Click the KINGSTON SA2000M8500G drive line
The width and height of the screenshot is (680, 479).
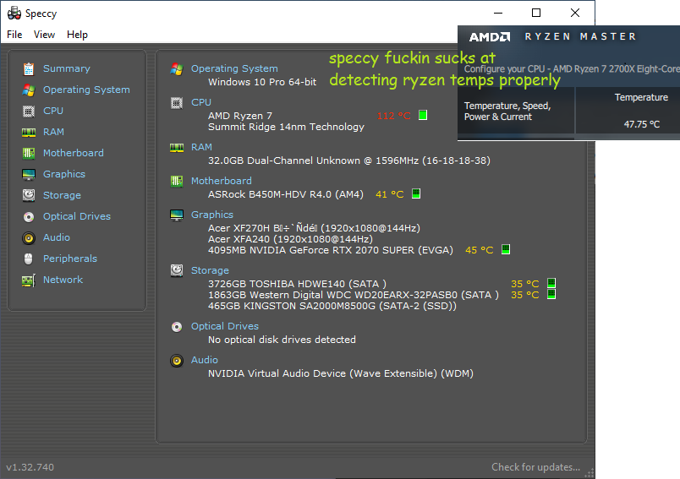332,306
